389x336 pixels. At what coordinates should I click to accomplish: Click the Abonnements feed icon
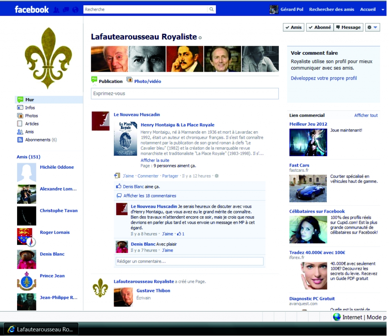20,140
